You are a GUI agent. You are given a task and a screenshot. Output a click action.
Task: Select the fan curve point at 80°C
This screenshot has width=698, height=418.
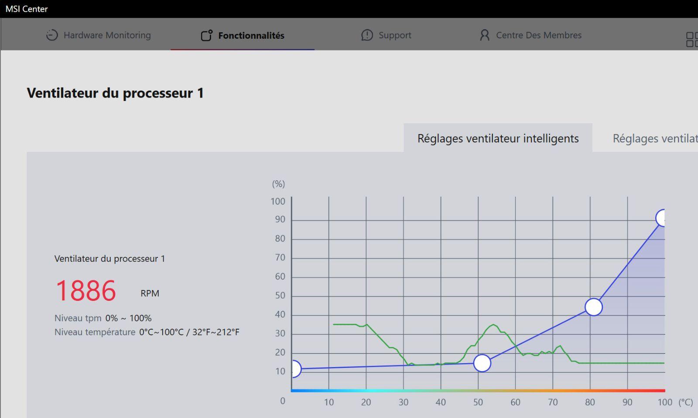point(593,307)
